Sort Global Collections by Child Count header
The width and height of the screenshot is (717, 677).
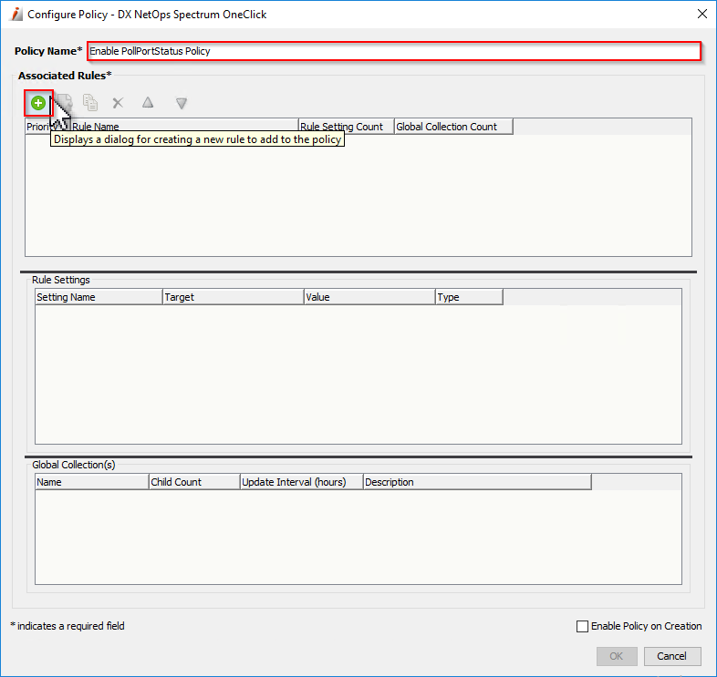point(193,482)
